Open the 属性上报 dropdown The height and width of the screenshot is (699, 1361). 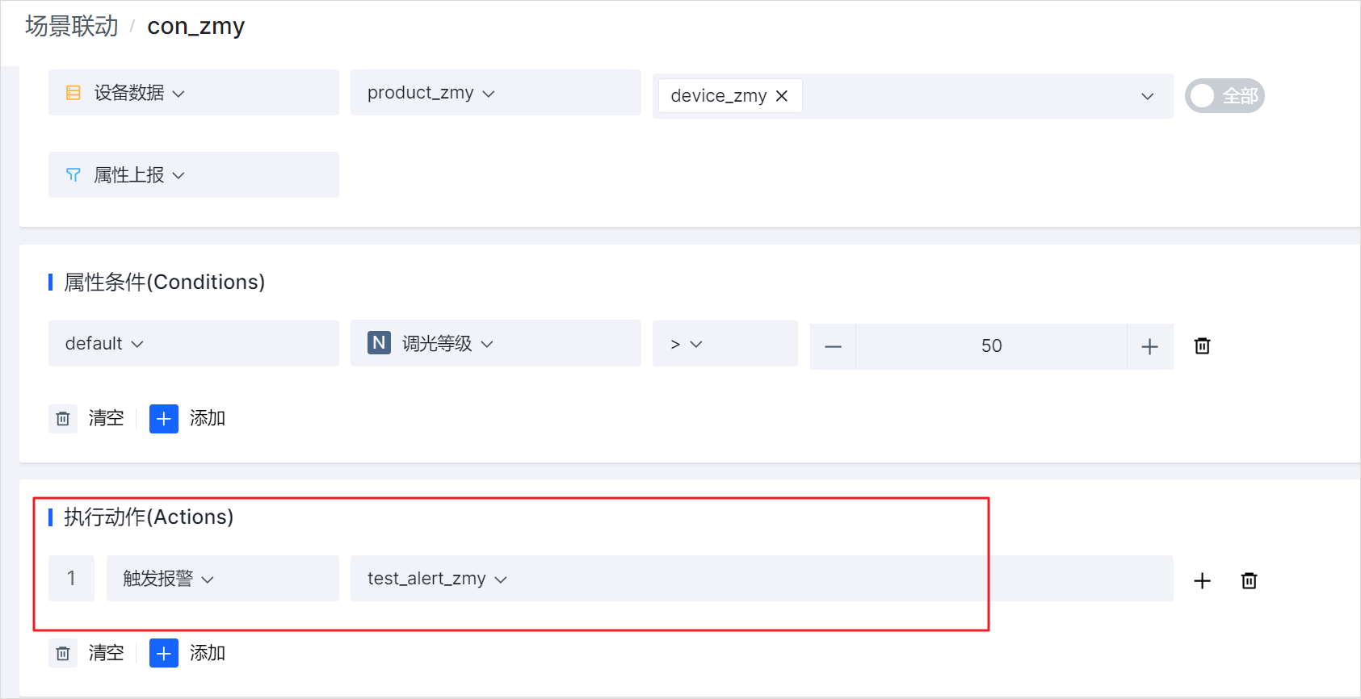tap(193, 175)
